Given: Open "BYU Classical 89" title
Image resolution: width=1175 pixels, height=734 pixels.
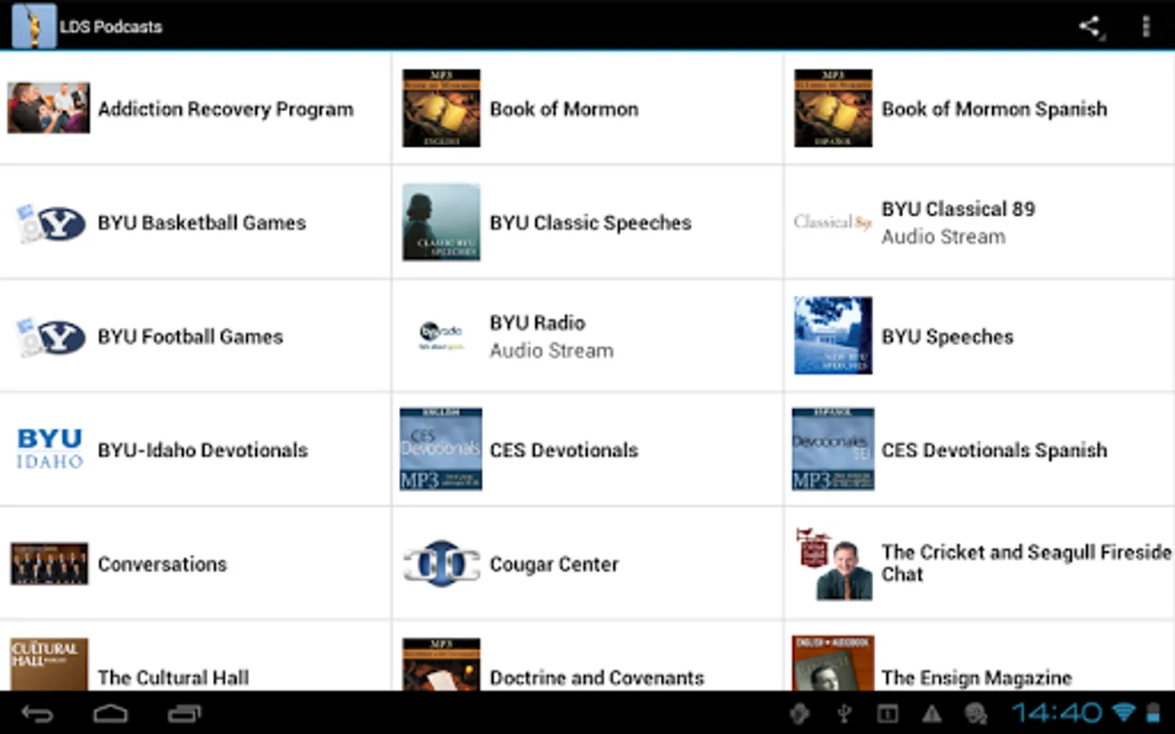Looking at the screenshot, I should pyautogui.click(x=958, y=210).
